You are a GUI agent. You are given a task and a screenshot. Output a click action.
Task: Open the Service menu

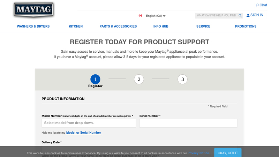pos(203,27)
